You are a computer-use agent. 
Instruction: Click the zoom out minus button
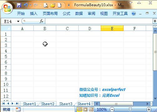tap(112, 110)
